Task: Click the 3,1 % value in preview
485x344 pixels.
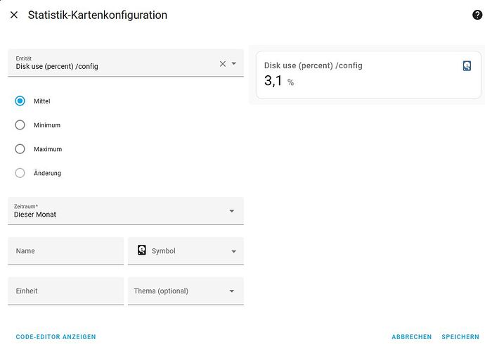Action: pos(278,82)
